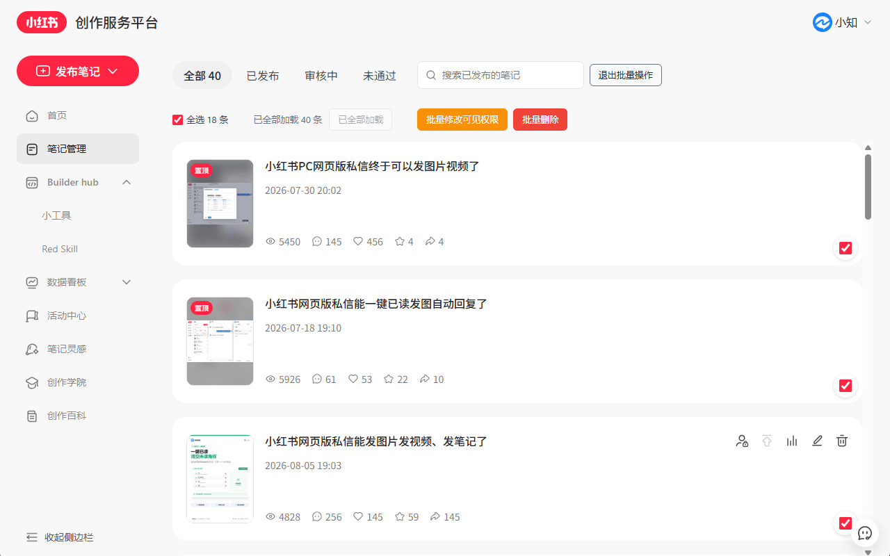Click pin-to-top arrow icon on 2026-08-05 note
The image size is (890, 556).
point(767,441)
